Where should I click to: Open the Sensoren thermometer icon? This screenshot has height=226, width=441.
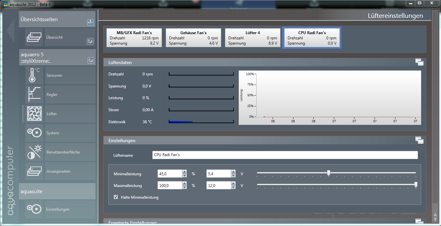[34, 75]
